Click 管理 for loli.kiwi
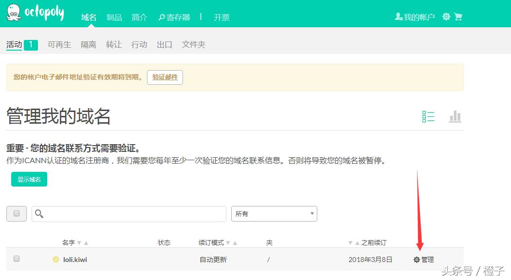Viewport: 511px width, 280px height. click(x=427, y=260)
